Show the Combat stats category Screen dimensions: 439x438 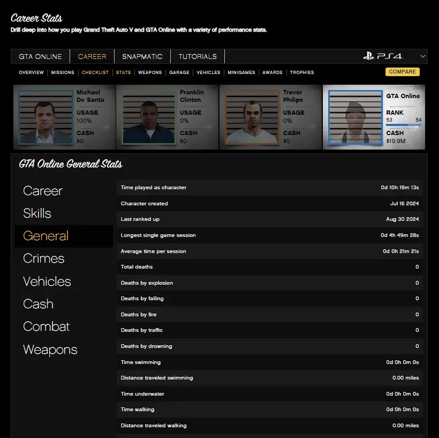point(47,326)
